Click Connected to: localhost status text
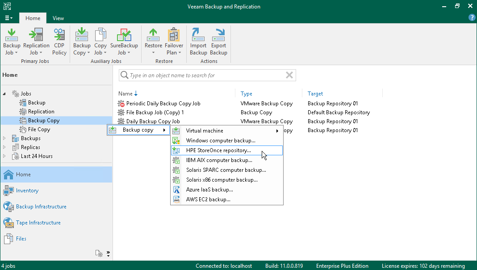This screenshot has height=270, width=477. [x=224, y=266]
